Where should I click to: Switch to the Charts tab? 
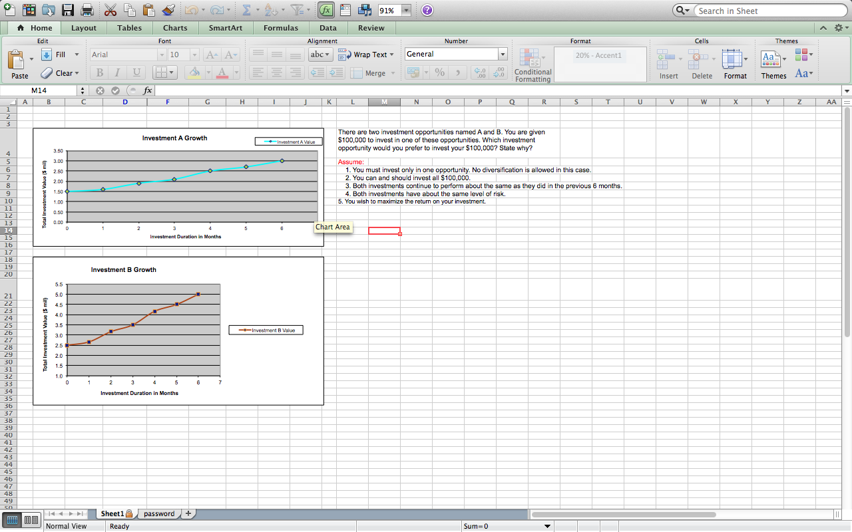point(175,28)
